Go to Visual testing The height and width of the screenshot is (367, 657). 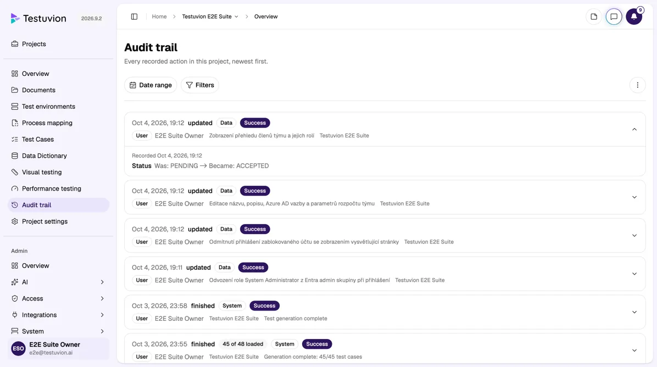(x=59, y=172)
